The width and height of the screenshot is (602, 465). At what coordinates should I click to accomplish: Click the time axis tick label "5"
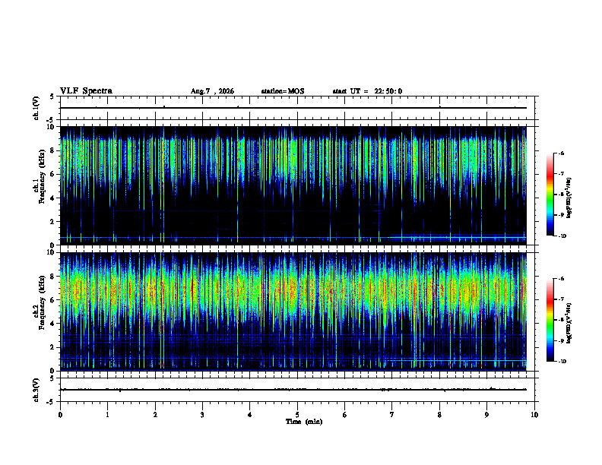coord(297,415)
